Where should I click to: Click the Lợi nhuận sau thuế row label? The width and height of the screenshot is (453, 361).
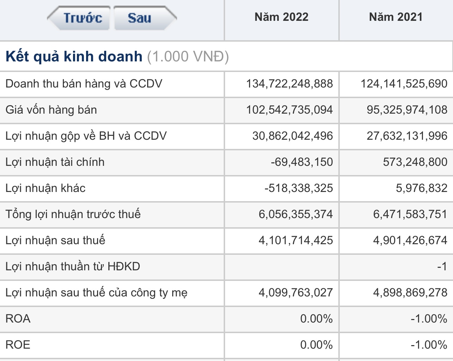[55, 240]
